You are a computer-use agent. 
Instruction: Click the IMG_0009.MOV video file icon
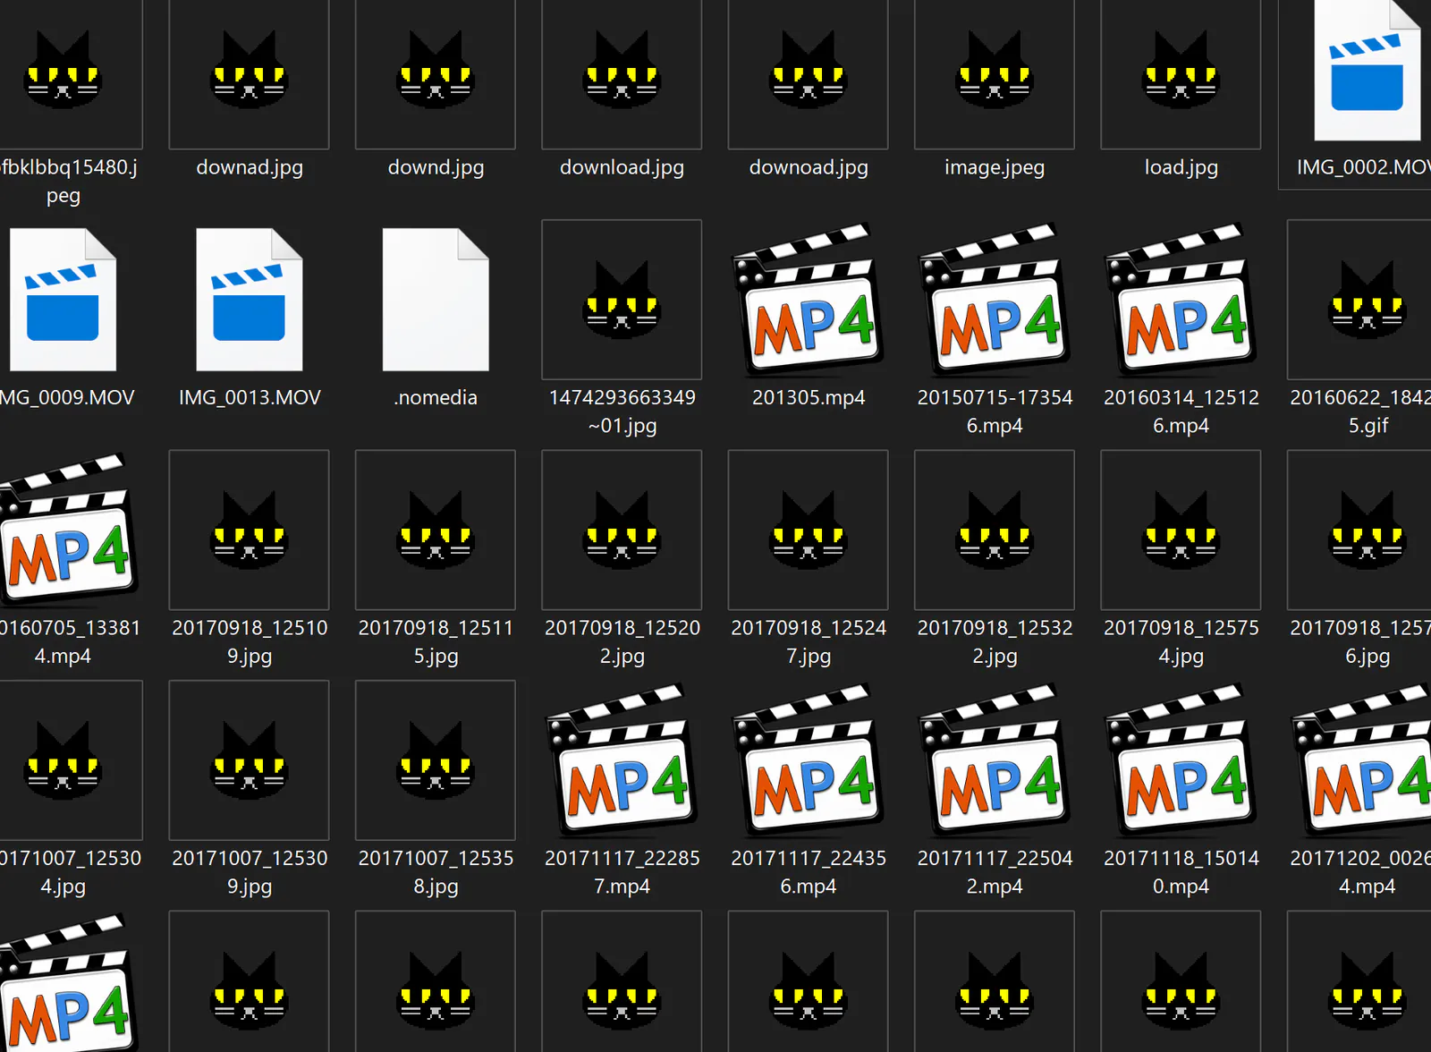63,300
